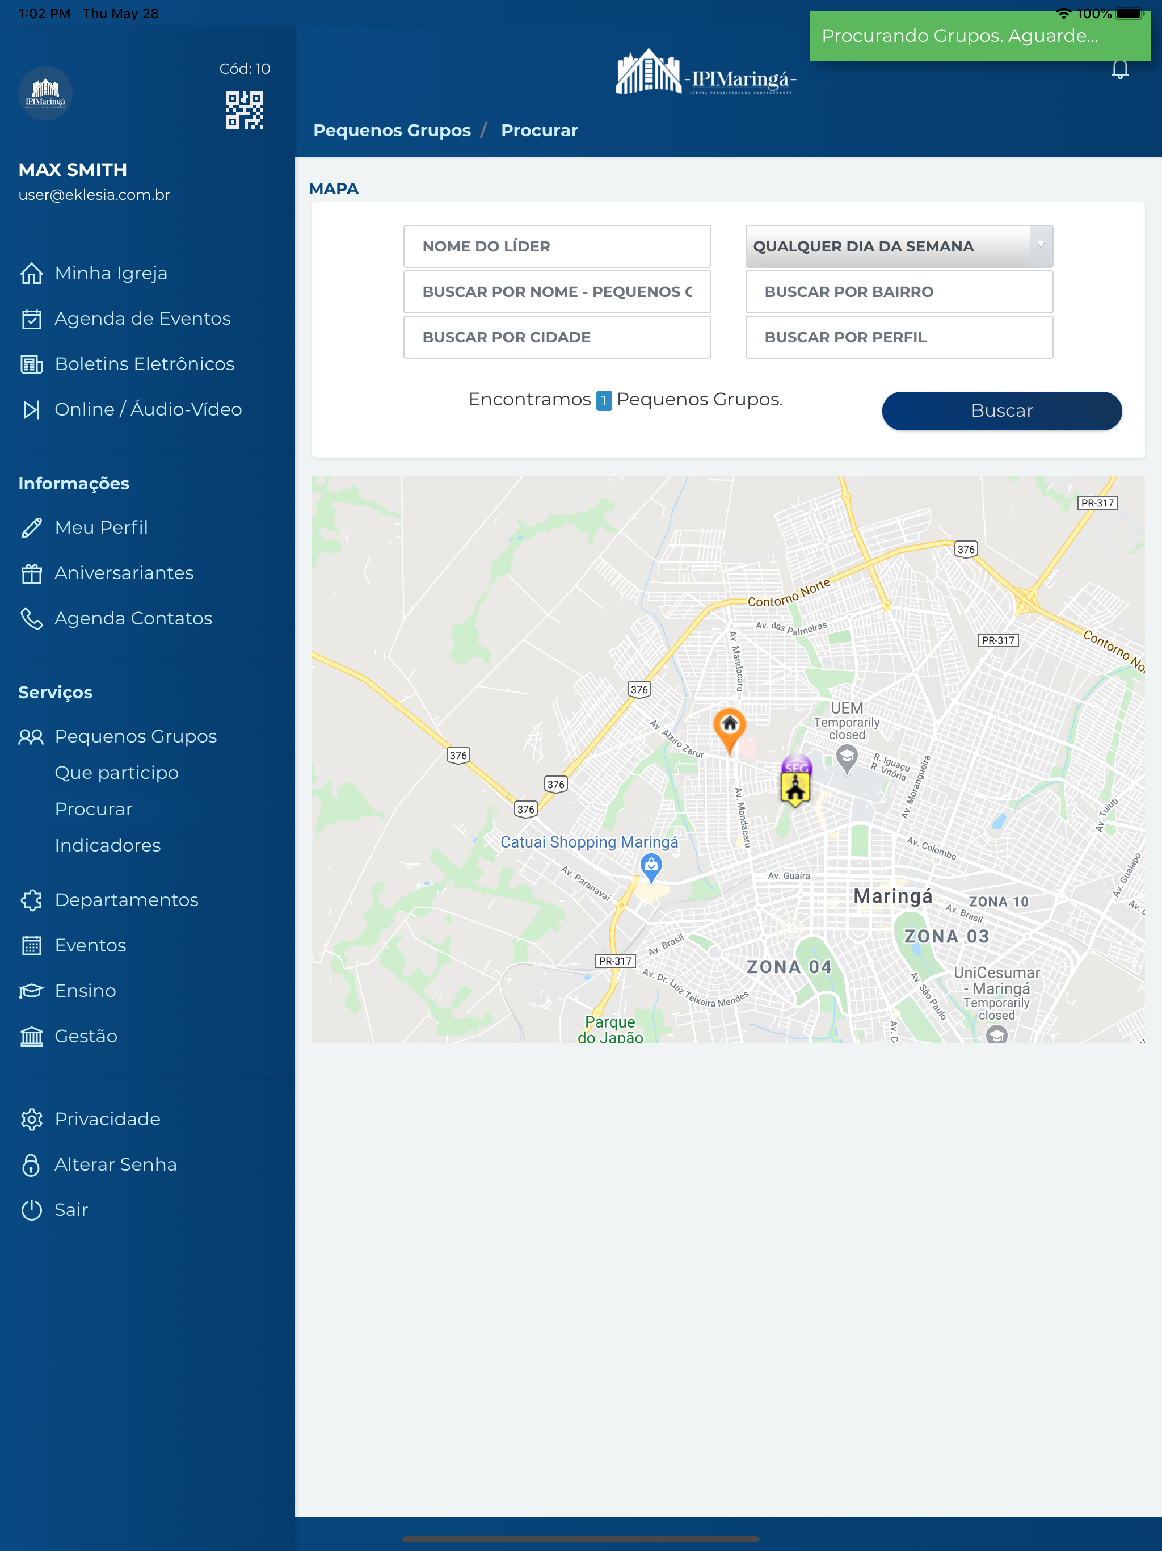Screen dimensions: 1162x1551
Task: Focus the Nome do Líder field
Action: 557,246
